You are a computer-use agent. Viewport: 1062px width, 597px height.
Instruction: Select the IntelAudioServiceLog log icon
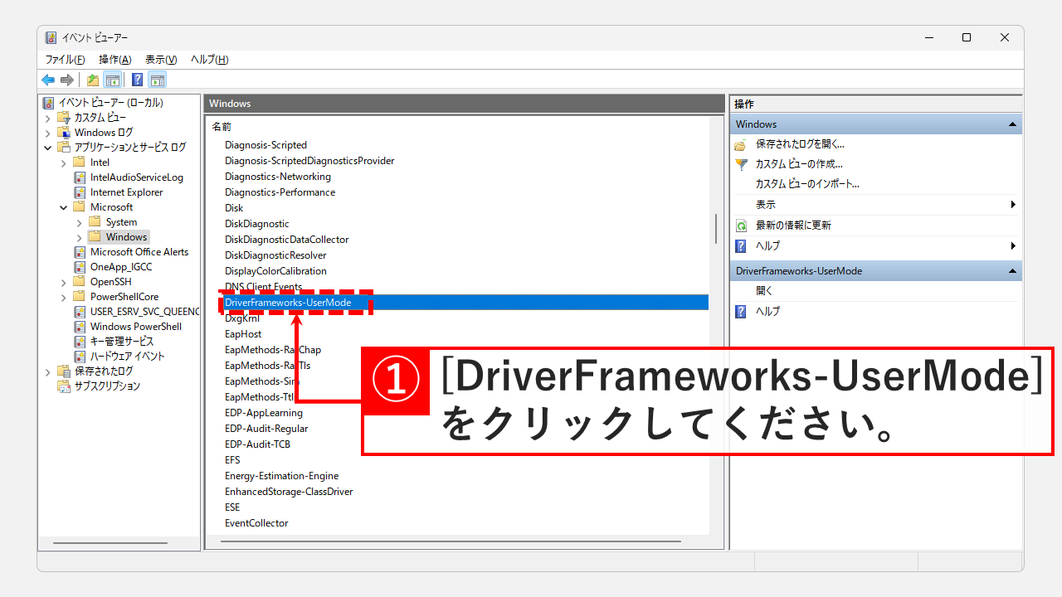pos(80,177)
